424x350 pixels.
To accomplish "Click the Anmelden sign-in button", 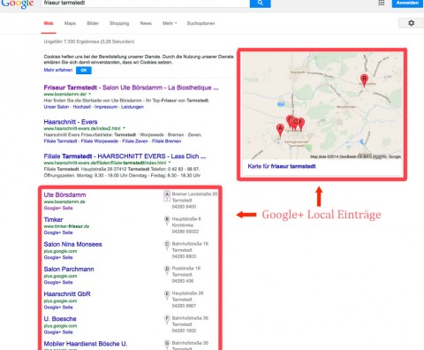I will [407, 4].
